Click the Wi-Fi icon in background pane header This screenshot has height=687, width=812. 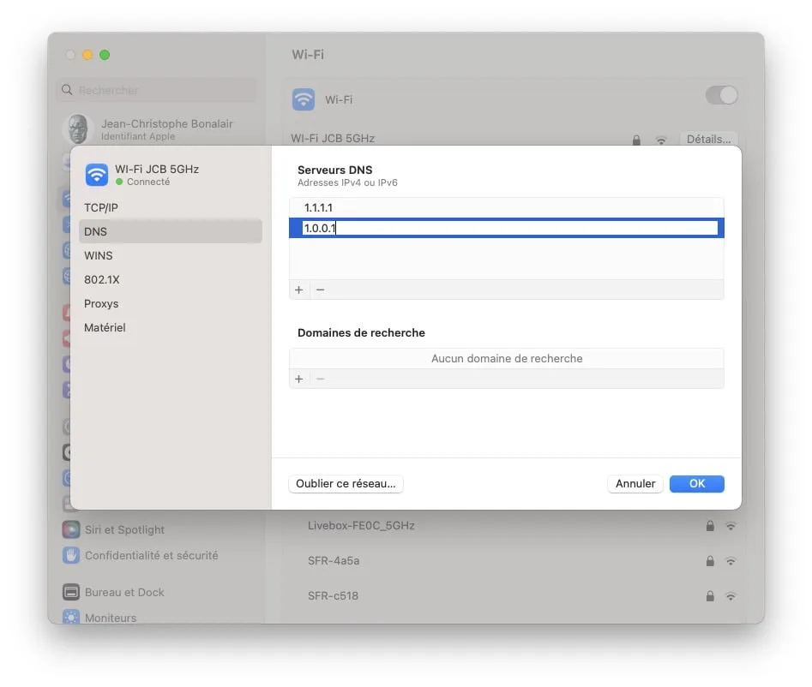(304, 99)
